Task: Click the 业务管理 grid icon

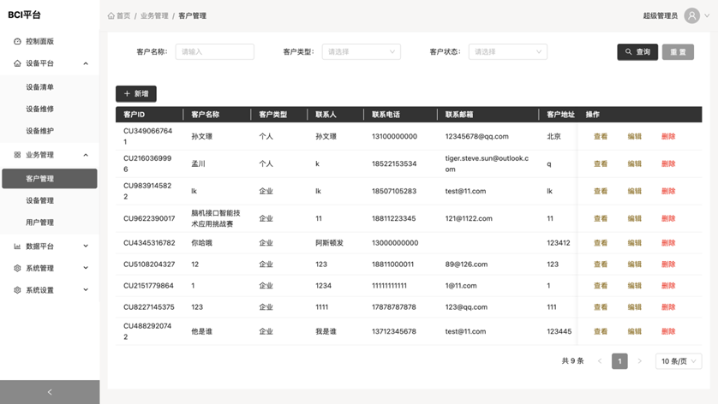Action: click(x=17, y=155)
